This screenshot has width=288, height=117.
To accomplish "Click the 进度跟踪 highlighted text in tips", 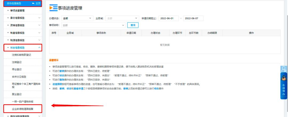I will point(57,84).
